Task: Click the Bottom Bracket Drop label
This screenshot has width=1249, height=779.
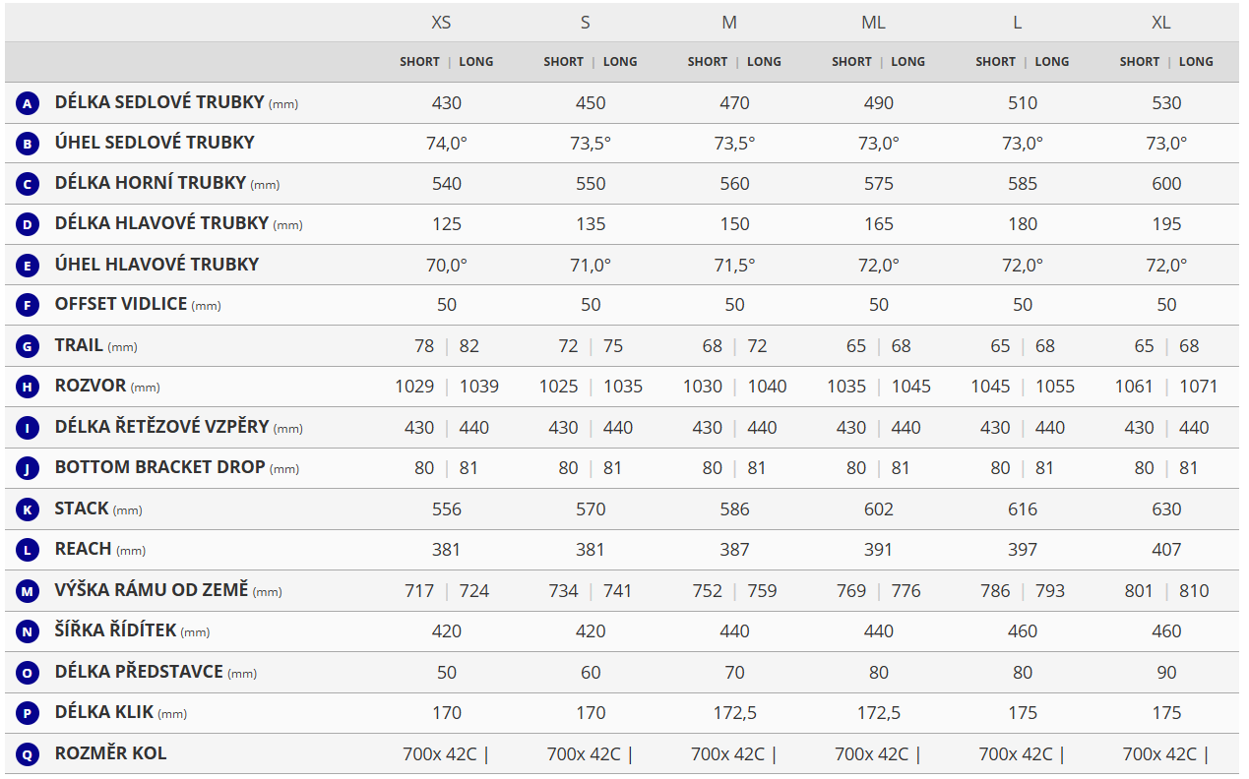Action: 159,467
